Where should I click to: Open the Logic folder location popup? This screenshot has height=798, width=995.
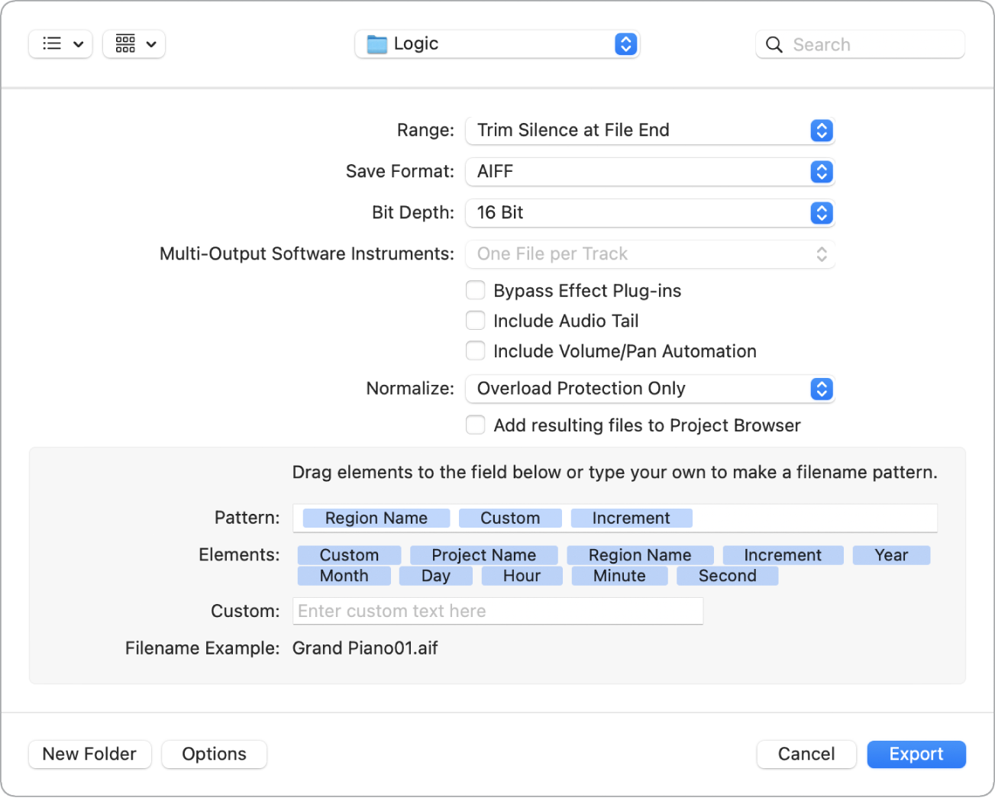497,44
